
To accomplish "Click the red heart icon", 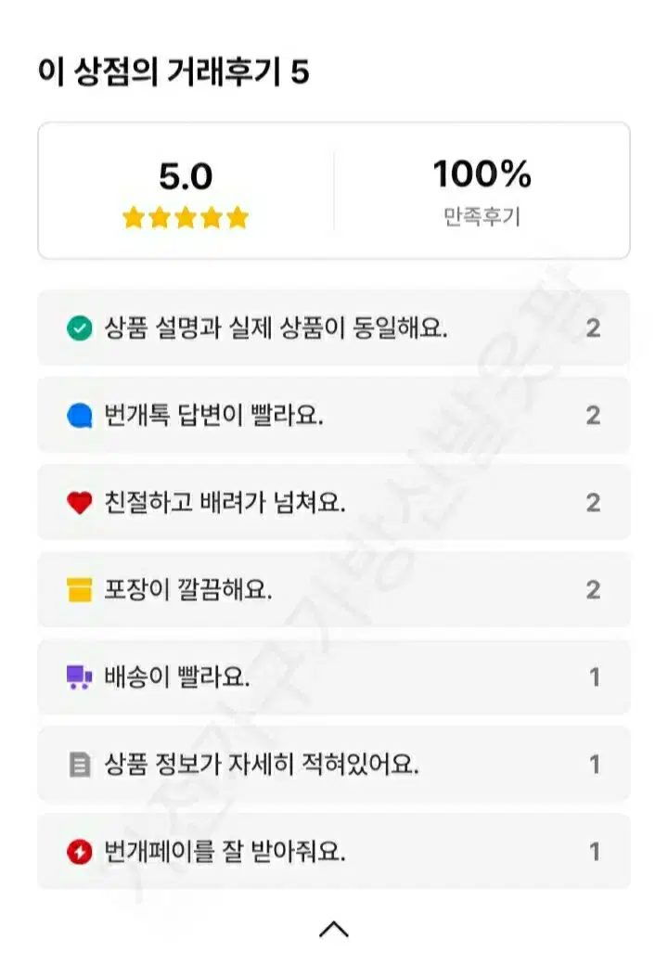I will tap(79, 503).
